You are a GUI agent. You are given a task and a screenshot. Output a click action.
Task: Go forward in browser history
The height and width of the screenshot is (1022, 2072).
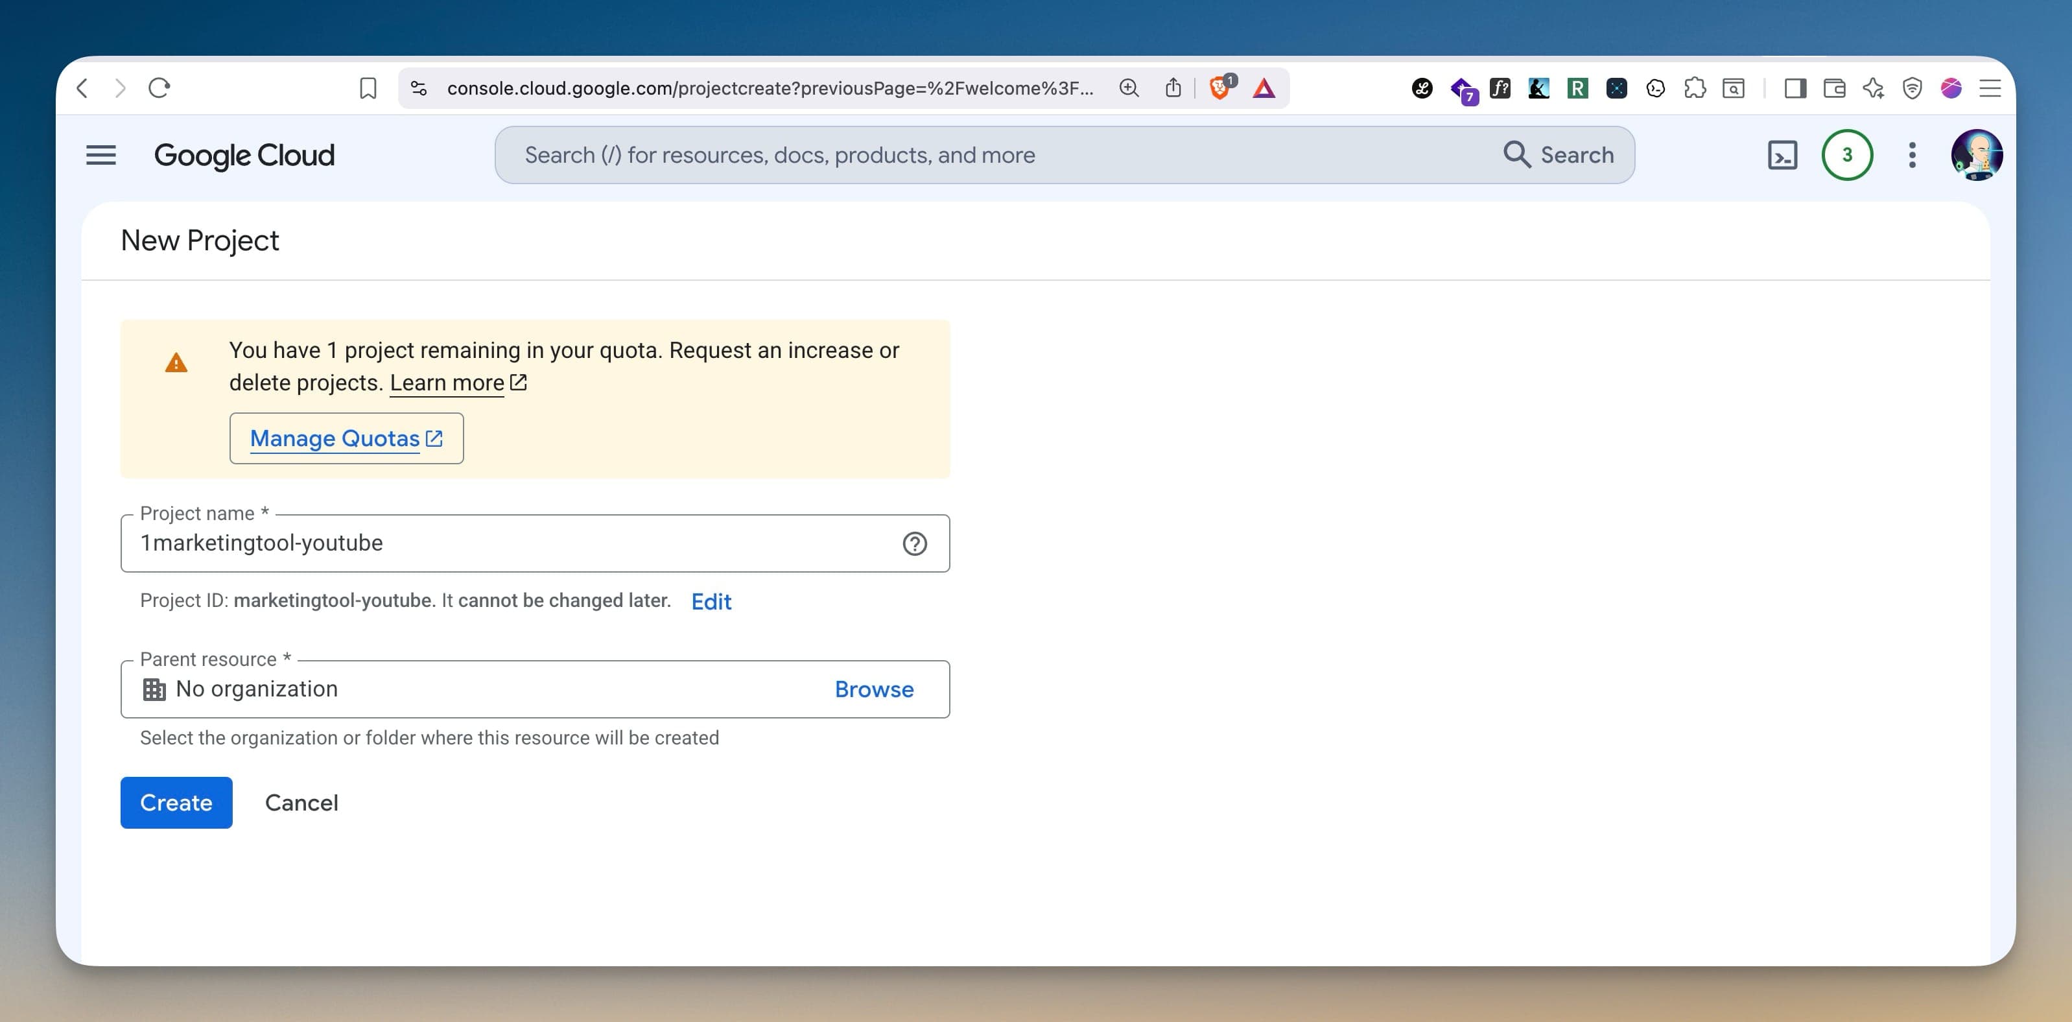(120, 88)
